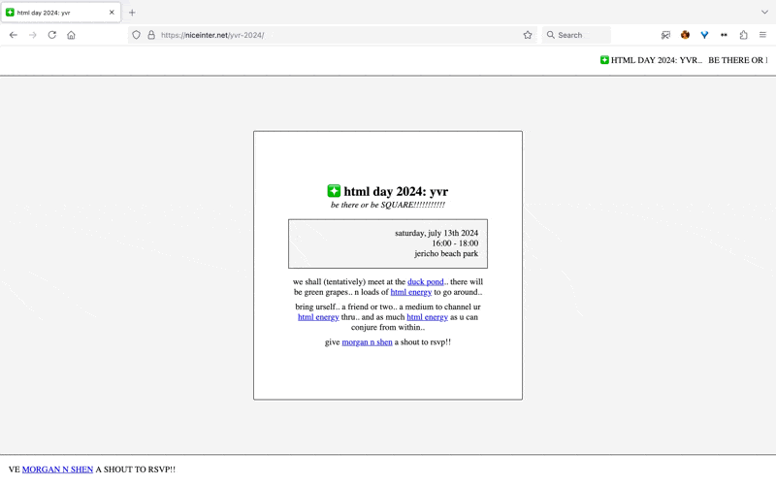Open the morgan n shen link in card
This screenshot has height=485, width=776.
pyautogui.click(x=367, y=342)
